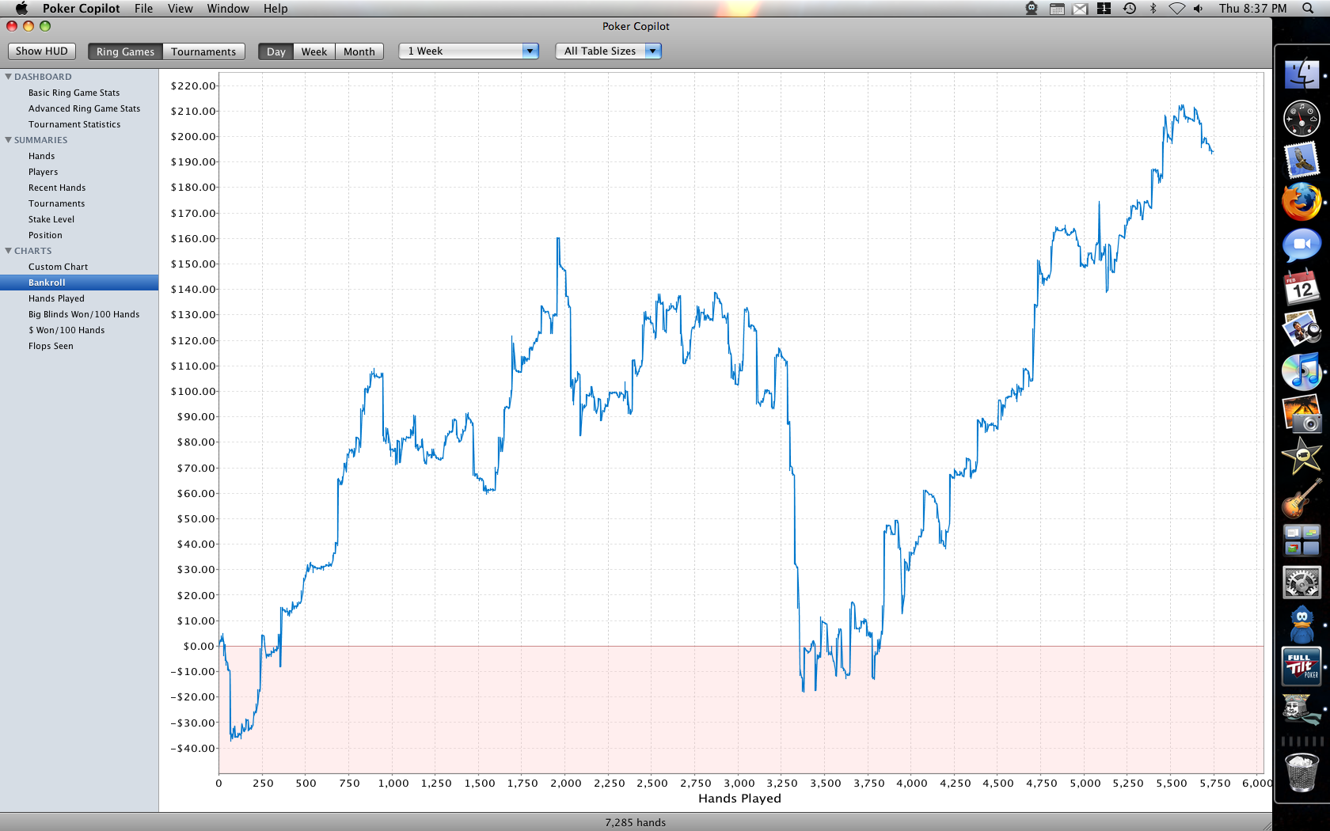
Task: Switch to Tournaments mode
Action: point(203,51)
